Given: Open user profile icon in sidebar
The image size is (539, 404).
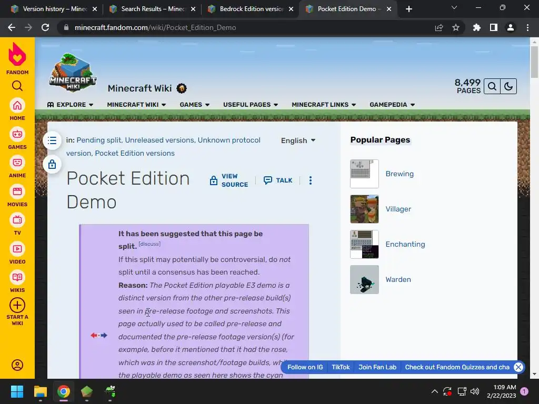Looking at the screenshot, I should (x=17, y=365).
